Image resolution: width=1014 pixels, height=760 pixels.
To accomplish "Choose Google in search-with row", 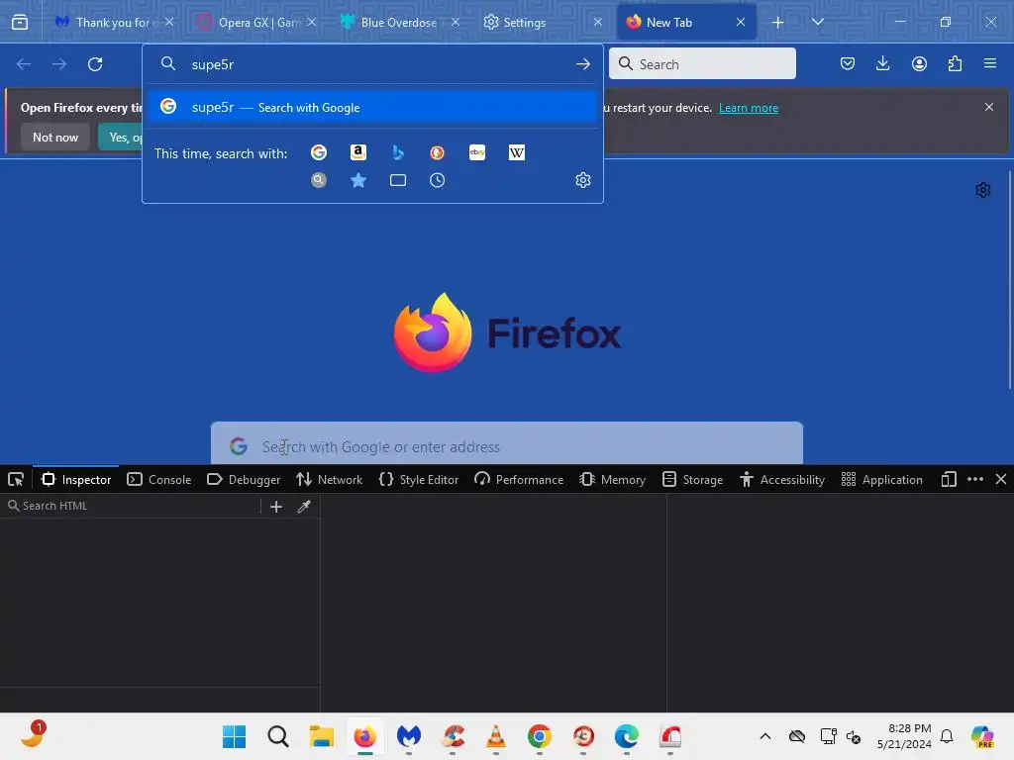I will click(x=319, y=152).
